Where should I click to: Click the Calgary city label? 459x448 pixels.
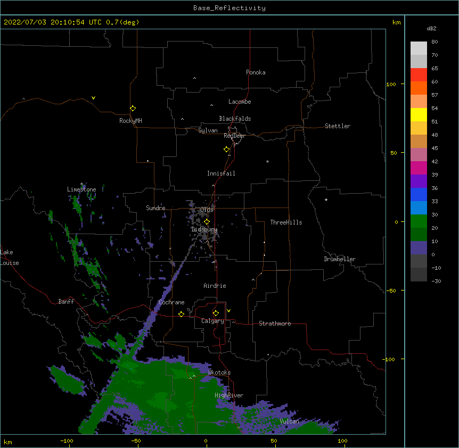(x=212, y=321)
